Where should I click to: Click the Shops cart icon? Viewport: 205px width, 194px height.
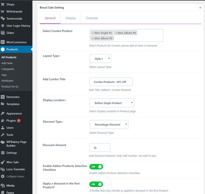[3, 4]
